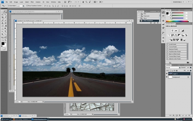
Task: Add a Vibrance adjustment
Action: point(169,35)
